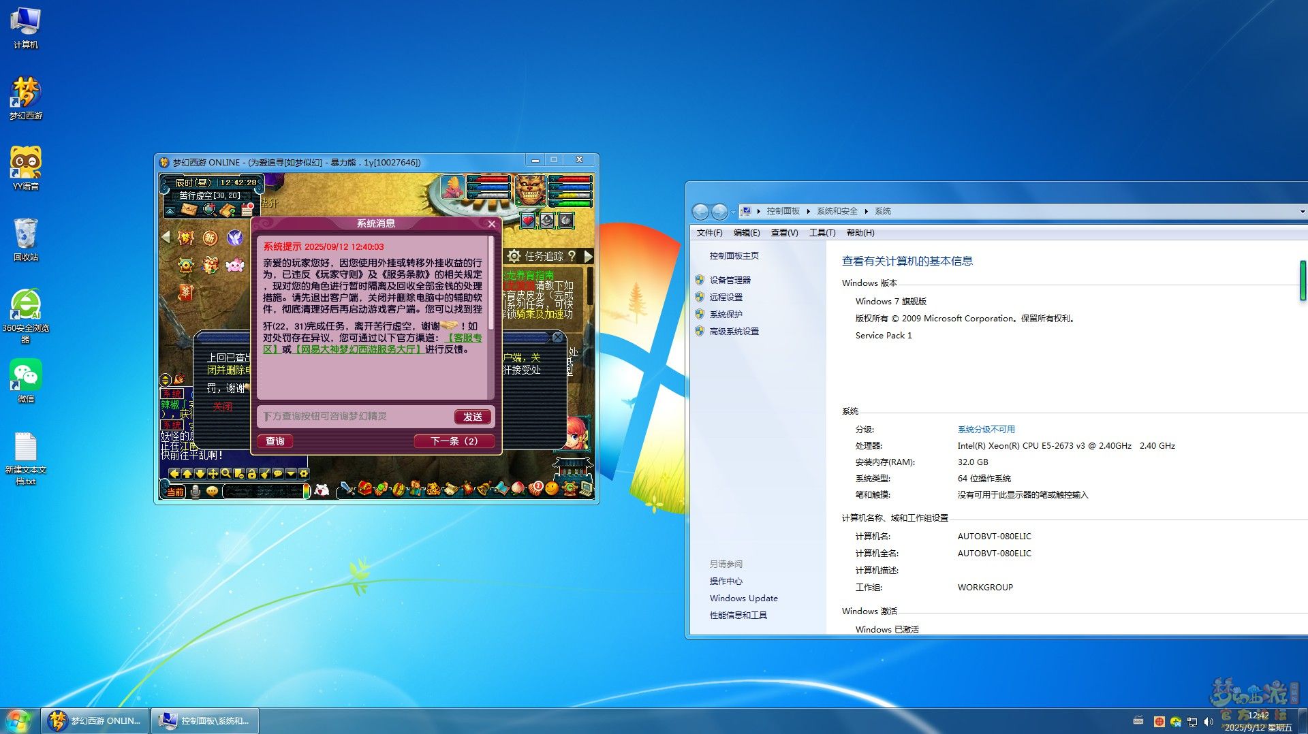Screen dimensions: 1308x734
Task: Switch to 控制面板 taskbar button
Action: pos(204,720)
